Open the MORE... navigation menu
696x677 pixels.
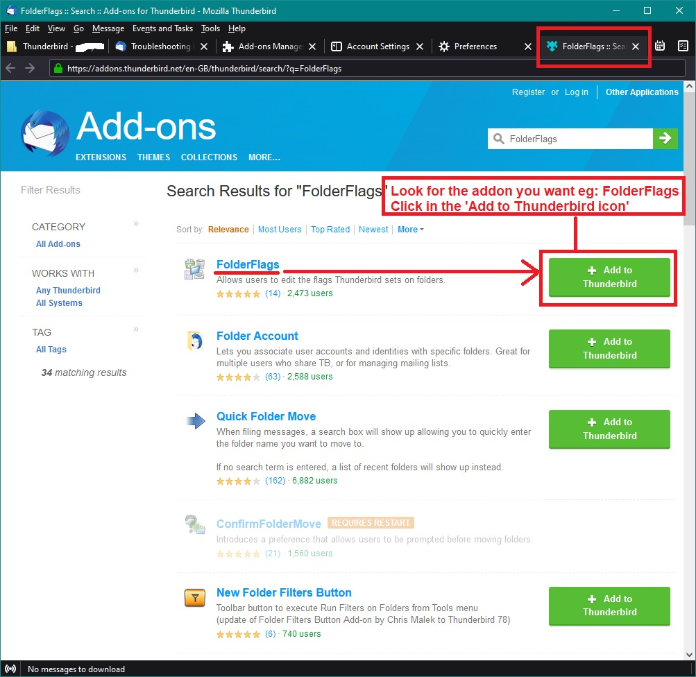(264, 157)
